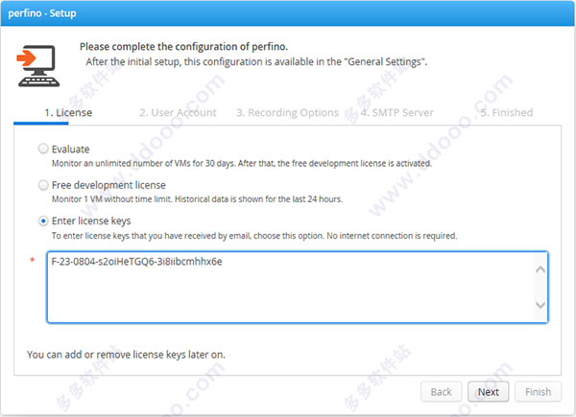Click the 'To enter license keys that you have received' text
Viewport: 576px width, 417px height.
pyautogui.click(x=254, y=236)
